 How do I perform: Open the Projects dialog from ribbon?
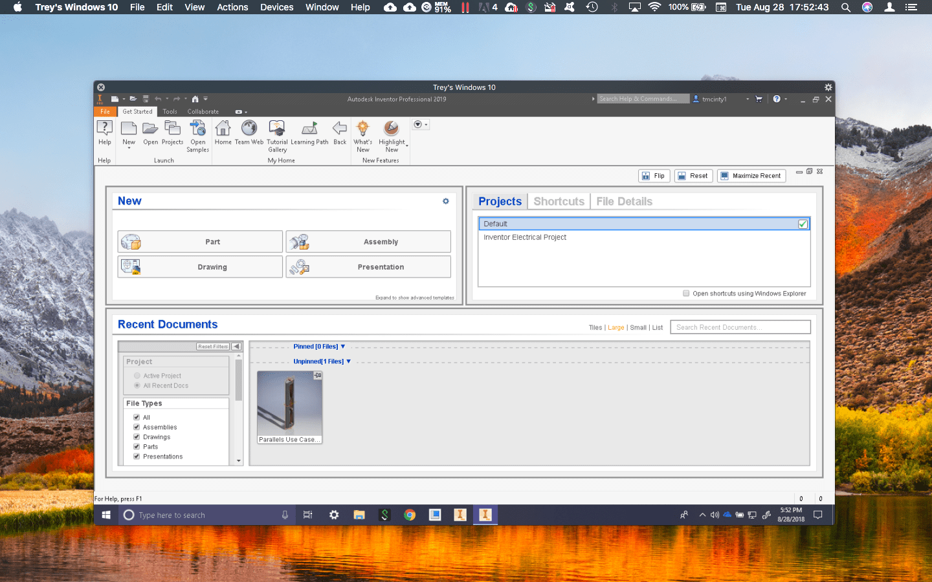[172, 133]
